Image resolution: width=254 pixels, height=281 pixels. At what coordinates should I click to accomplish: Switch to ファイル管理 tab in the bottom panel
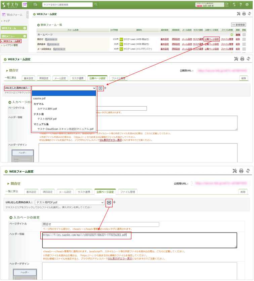pyautogui.click(x=127, y=192)
